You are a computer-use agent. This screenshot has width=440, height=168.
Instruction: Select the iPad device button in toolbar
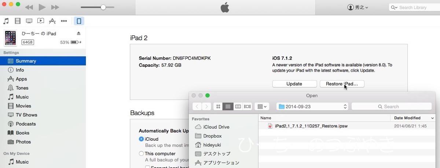(x=79, y=21)
